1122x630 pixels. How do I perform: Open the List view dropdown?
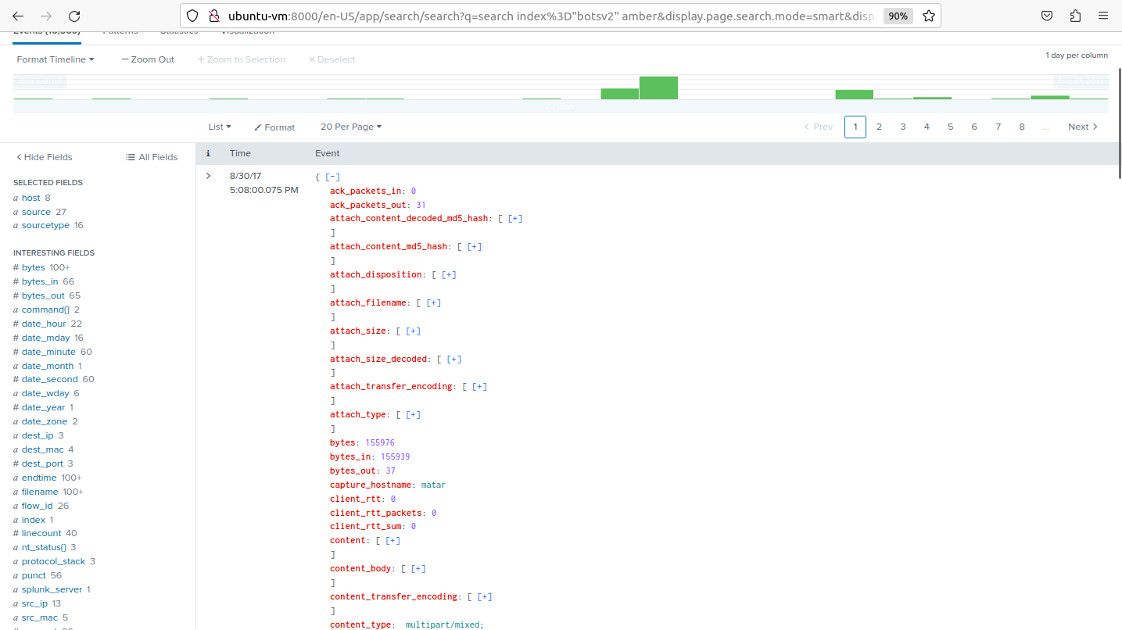pyautogui.click(x=219, y=127)
